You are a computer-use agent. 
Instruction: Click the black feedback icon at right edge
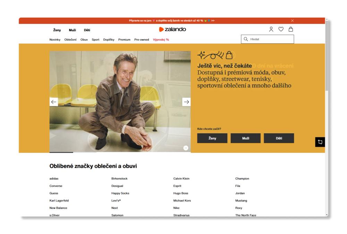pos(320,142)
